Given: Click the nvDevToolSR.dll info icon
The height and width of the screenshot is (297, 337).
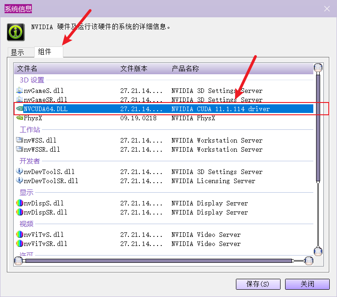Looking at the screenshot, I should (19, 180).
